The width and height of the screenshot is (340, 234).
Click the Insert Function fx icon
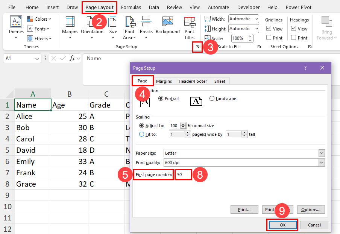point(72,58)
